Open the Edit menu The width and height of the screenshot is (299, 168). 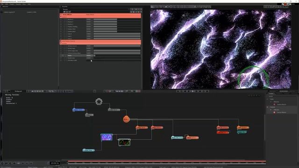tap(6, 4)
